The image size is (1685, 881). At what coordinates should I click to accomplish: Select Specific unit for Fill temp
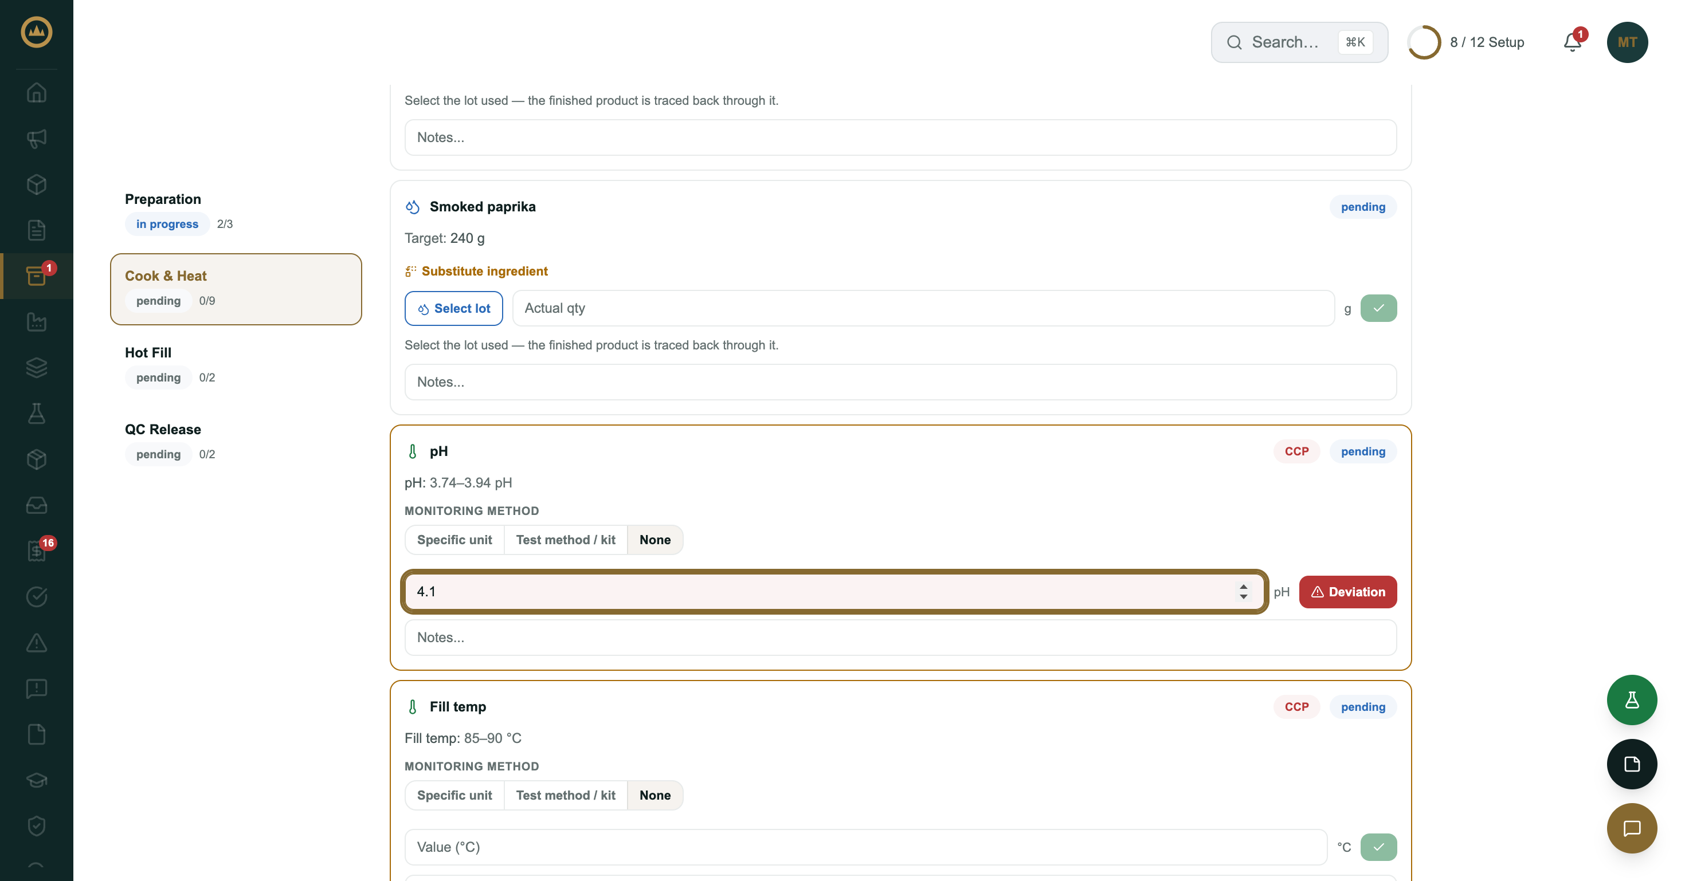[454, 796]
